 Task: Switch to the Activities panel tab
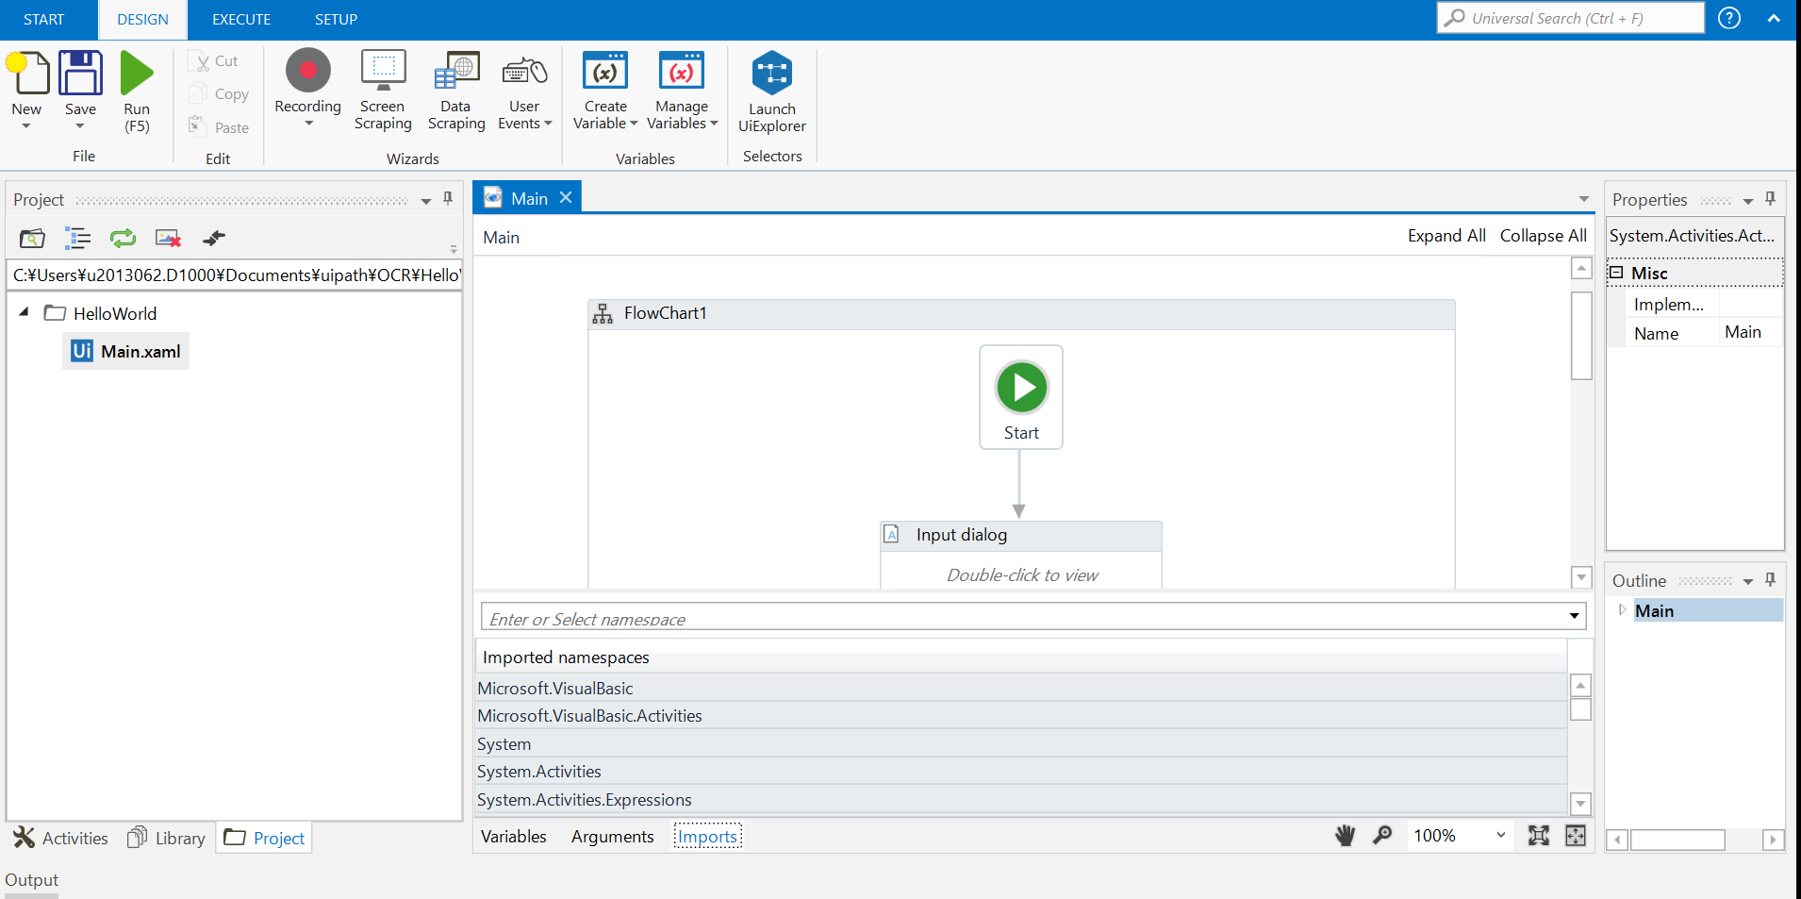(x=61, y=838)
